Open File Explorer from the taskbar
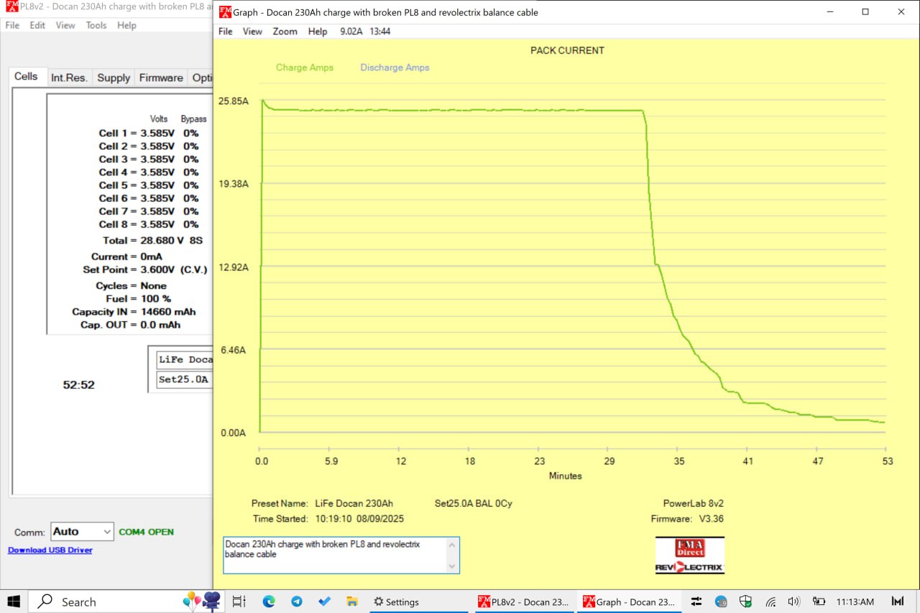 pyautogui.click(x=352, y=602)
